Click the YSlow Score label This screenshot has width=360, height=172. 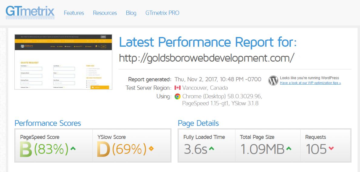112,137
